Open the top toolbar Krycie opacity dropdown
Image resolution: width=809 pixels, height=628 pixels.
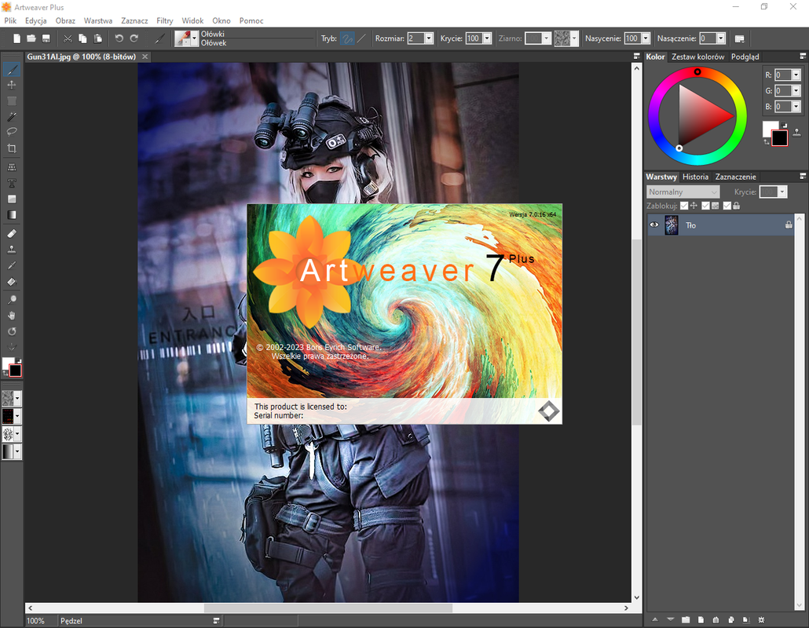486,38
